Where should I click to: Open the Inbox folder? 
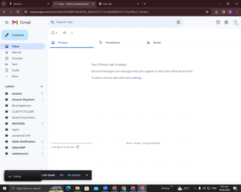23,47
